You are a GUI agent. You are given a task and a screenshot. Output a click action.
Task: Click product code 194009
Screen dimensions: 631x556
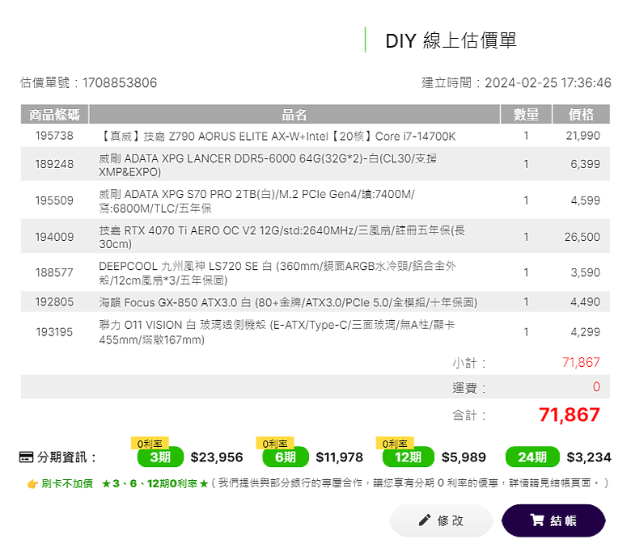click(x=54, y=237)
